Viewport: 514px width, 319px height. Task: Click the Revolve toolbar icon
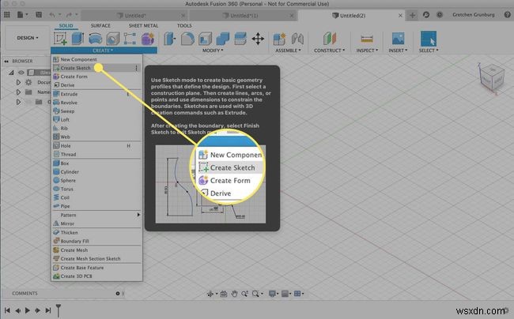tap(95, 39)
